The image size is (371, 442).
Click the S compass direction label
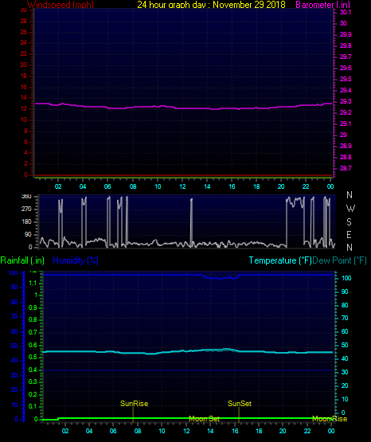[x=349, y=222]
